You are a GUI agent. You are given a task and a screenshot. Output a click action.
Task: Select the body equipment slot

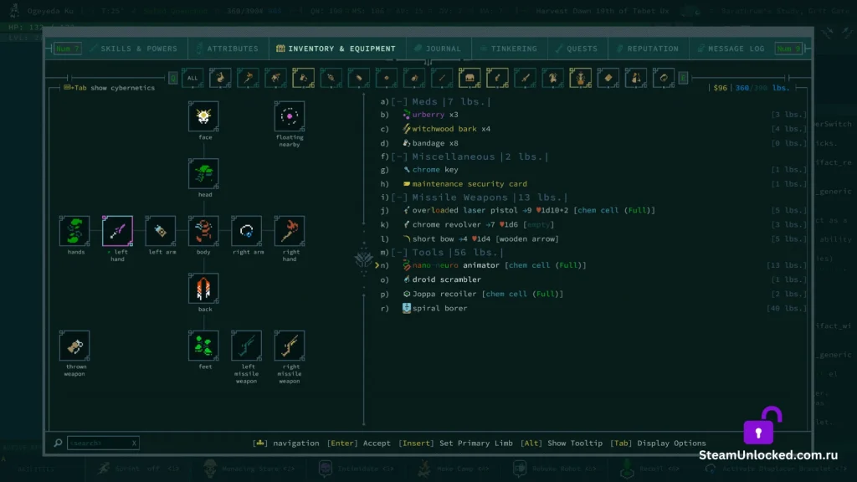(x=203, y=231)
